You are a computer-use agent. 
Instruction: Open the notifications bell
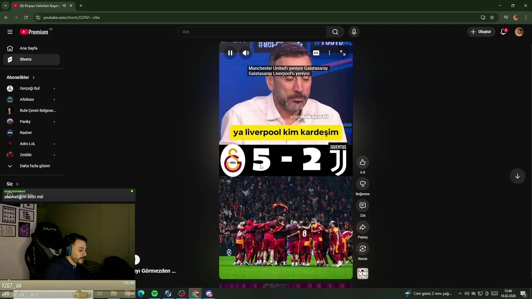tap(503, 32)
